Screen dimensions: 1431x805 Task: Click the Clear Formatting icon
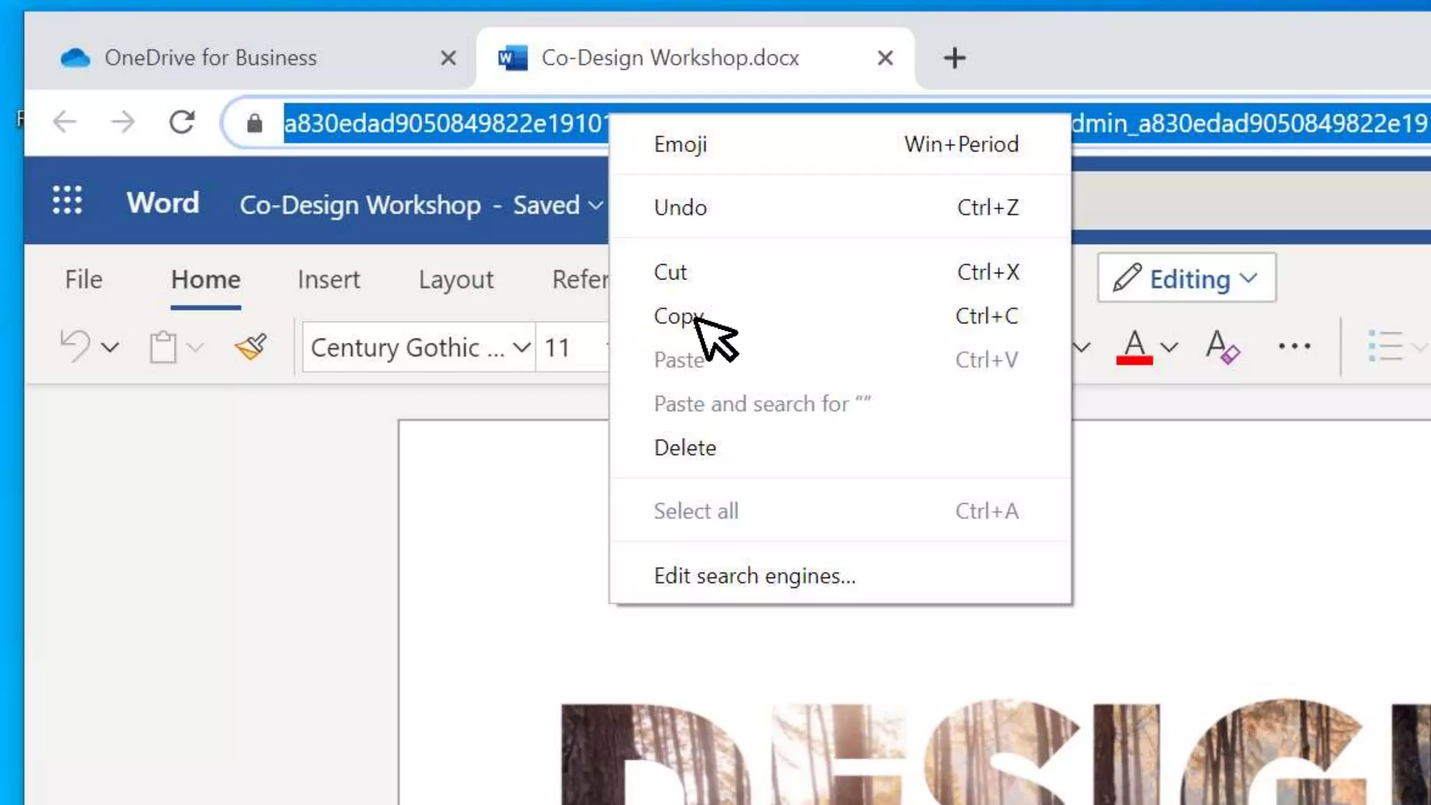point(1222,347)
